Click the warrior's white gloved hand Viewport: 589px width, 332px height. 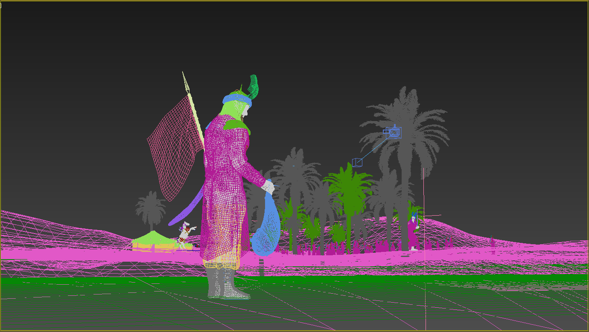point(268,187)
